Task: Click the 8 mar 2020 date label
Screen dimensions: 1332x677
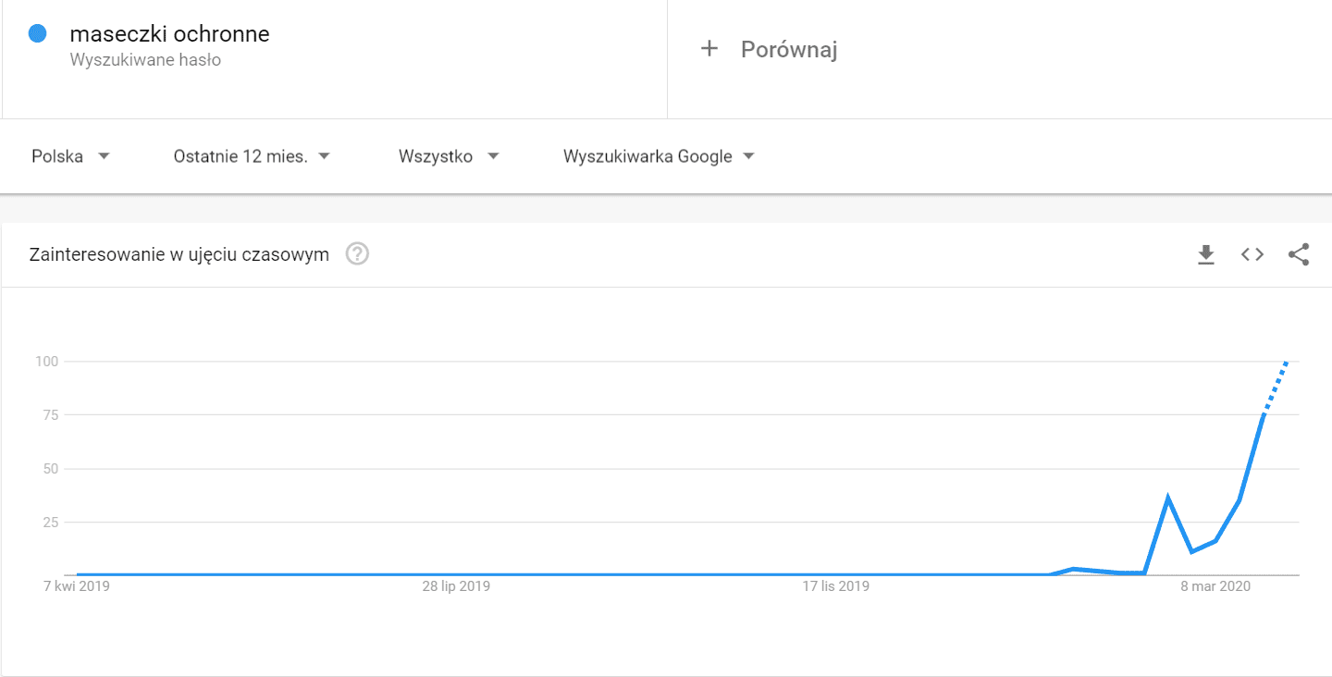Action: pos(1215,586)
